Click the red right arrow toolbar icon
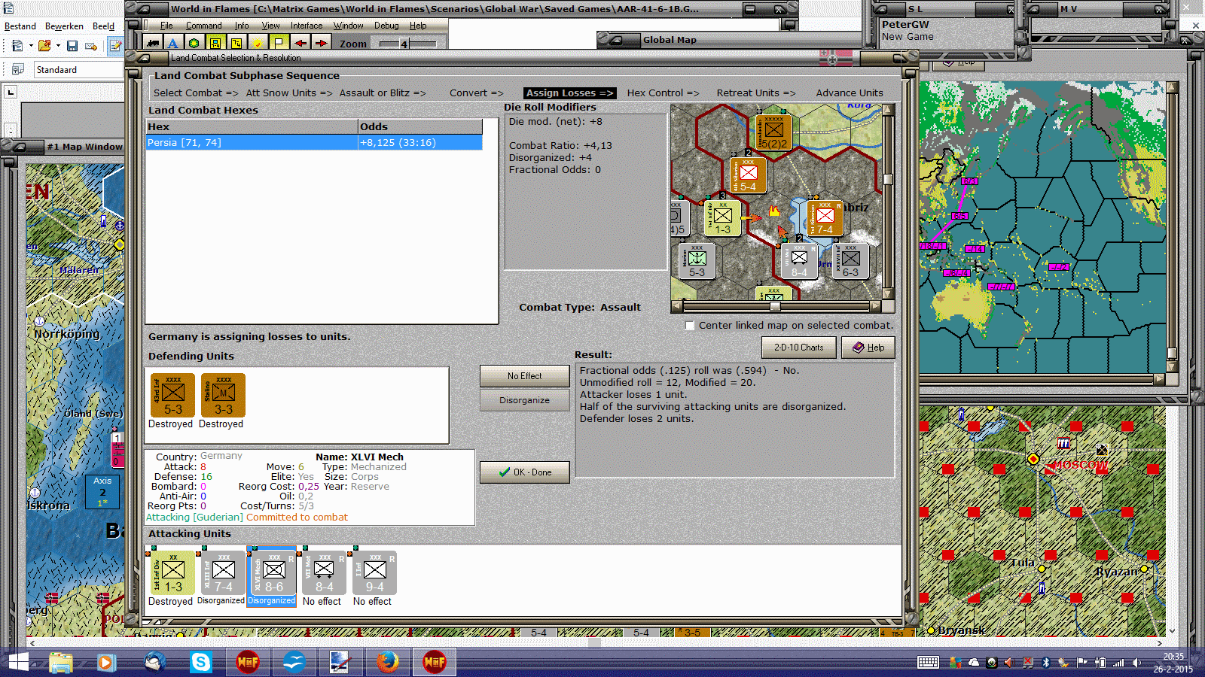The height and width of the screenshot is (677, 1205). [321, 43]
